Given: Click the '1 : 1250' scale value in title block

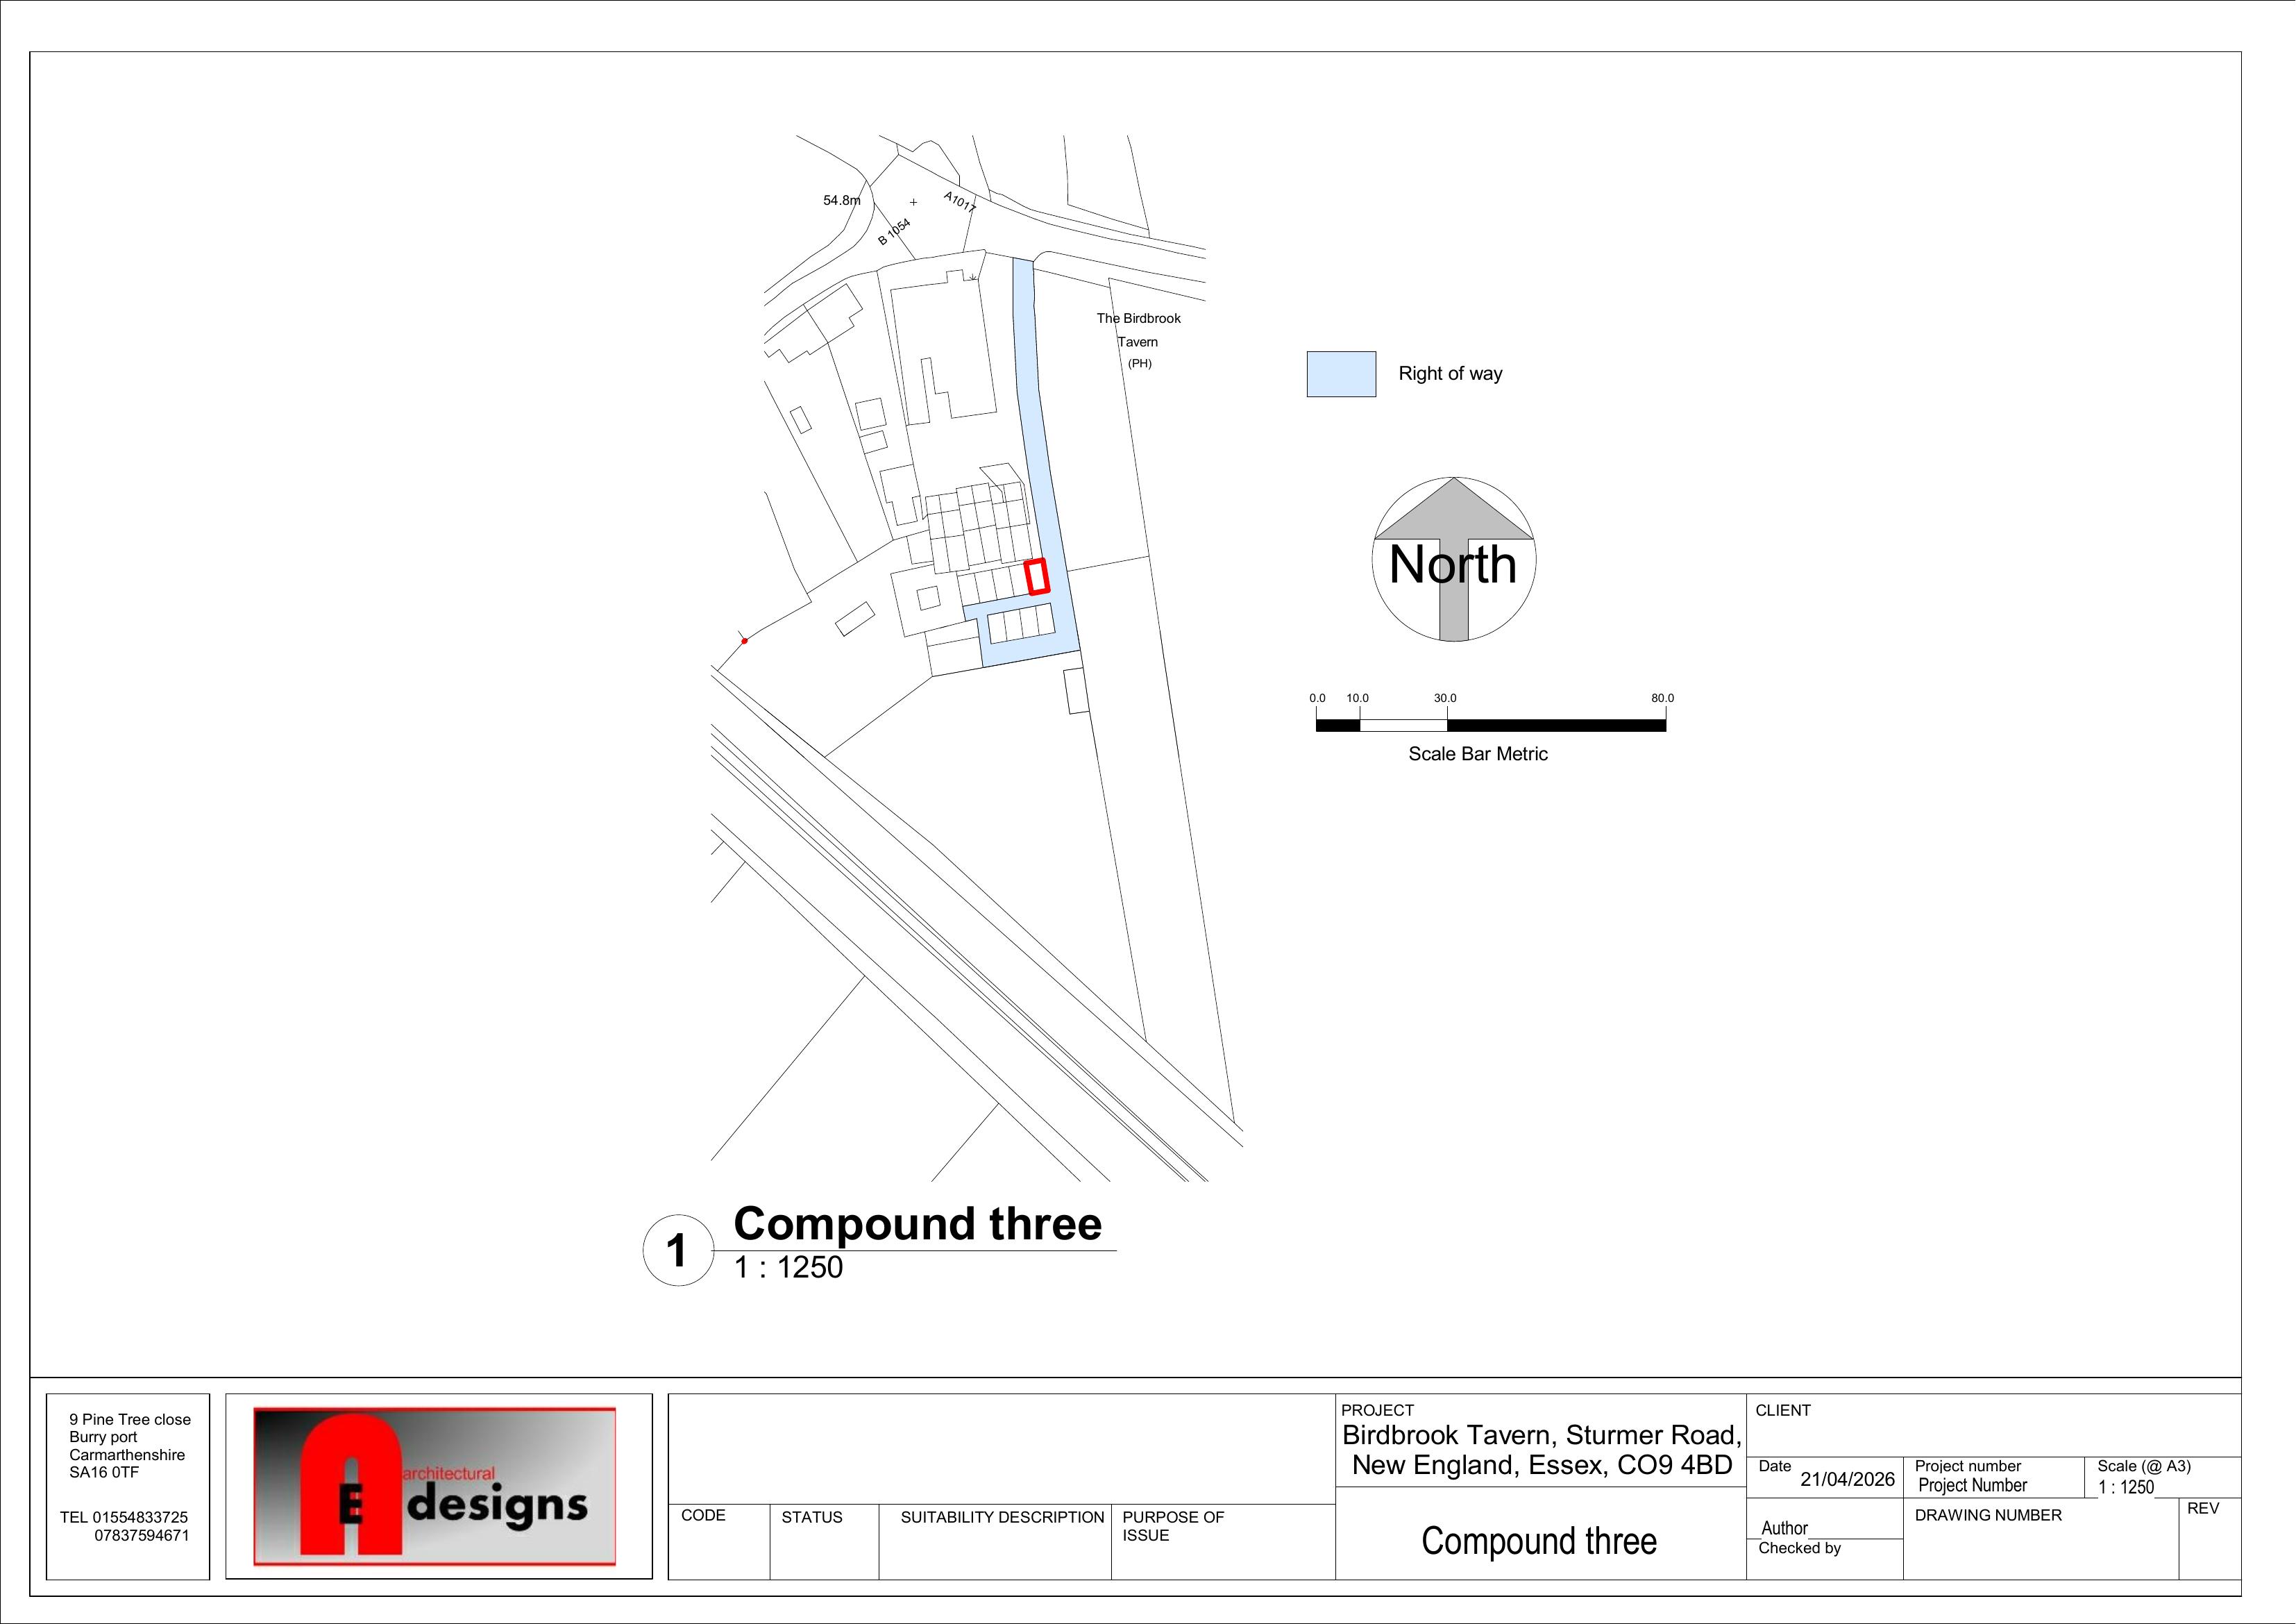Looking at the screenshot, I should tap(2126, 1488).
